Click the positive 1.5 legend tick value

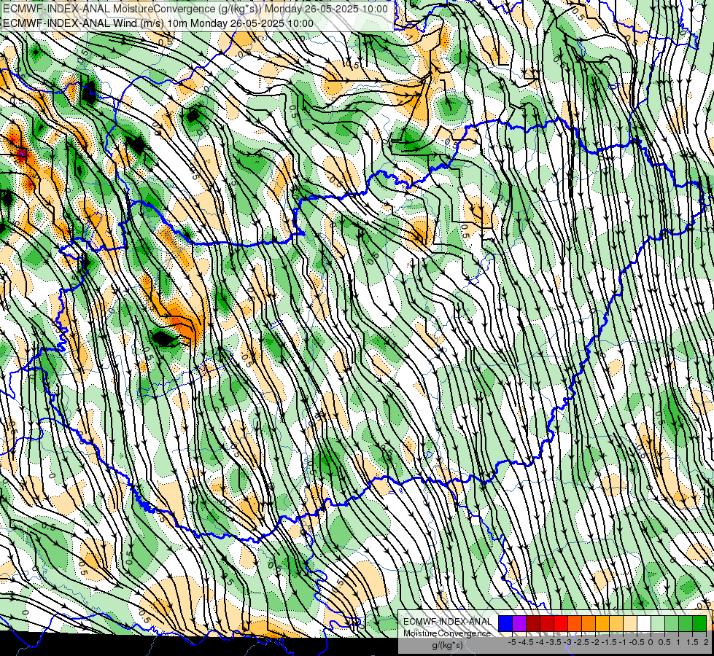tap(693, 642)
